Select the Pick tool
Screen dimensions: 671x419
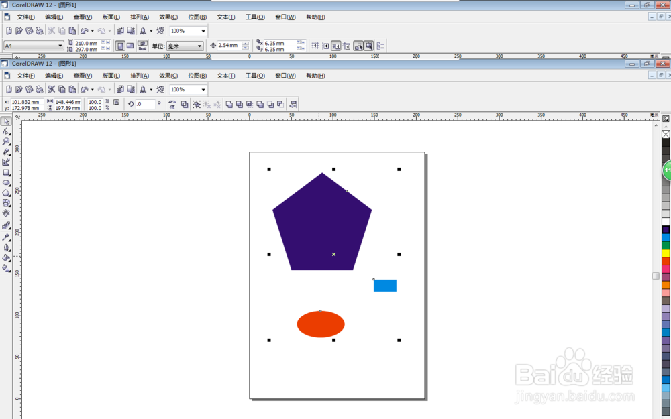7,122
